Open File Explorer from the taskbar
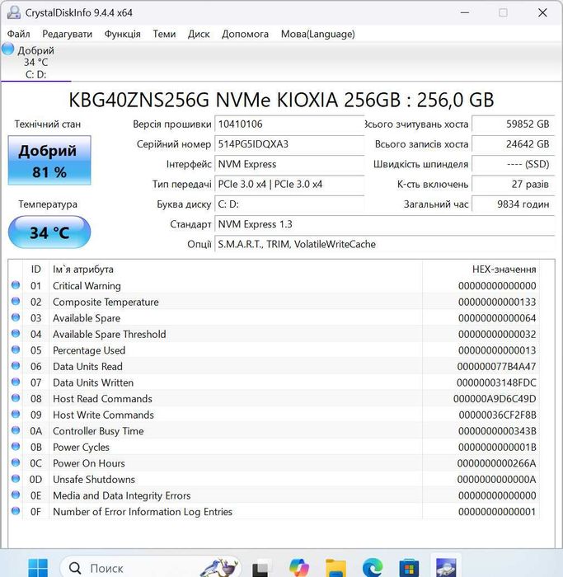Screen dimensions: 563x577 [x=335, y=568]
